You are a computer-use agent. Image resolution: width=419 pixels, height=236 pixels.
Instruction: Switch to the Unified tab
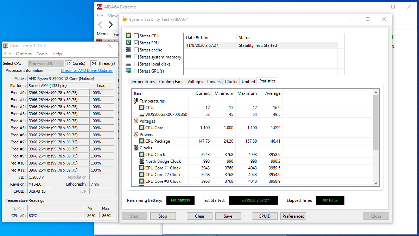pos(248,82)
